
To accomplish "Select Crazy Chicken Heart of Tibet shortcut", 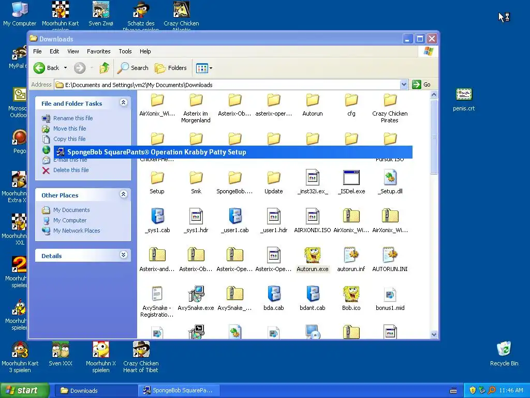I will coord(141,357).
